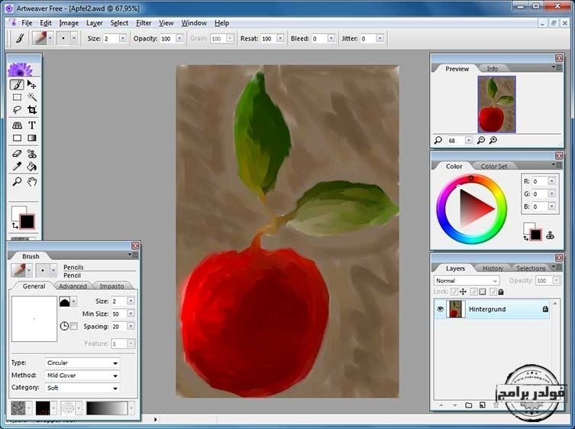Click the Min Size input field
Viewport: 575px width, 429px height.
pyautogui.click(x=119, y=314)
